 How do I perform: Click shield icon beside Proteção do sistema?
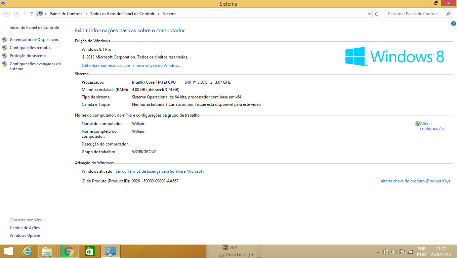pos(5,56)
